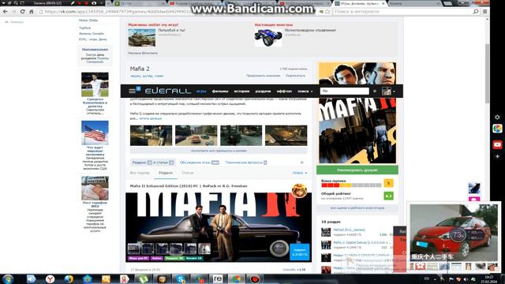Click the view all screenshots and videos link
The image size is (505, 284).
(x=219, y=151)
